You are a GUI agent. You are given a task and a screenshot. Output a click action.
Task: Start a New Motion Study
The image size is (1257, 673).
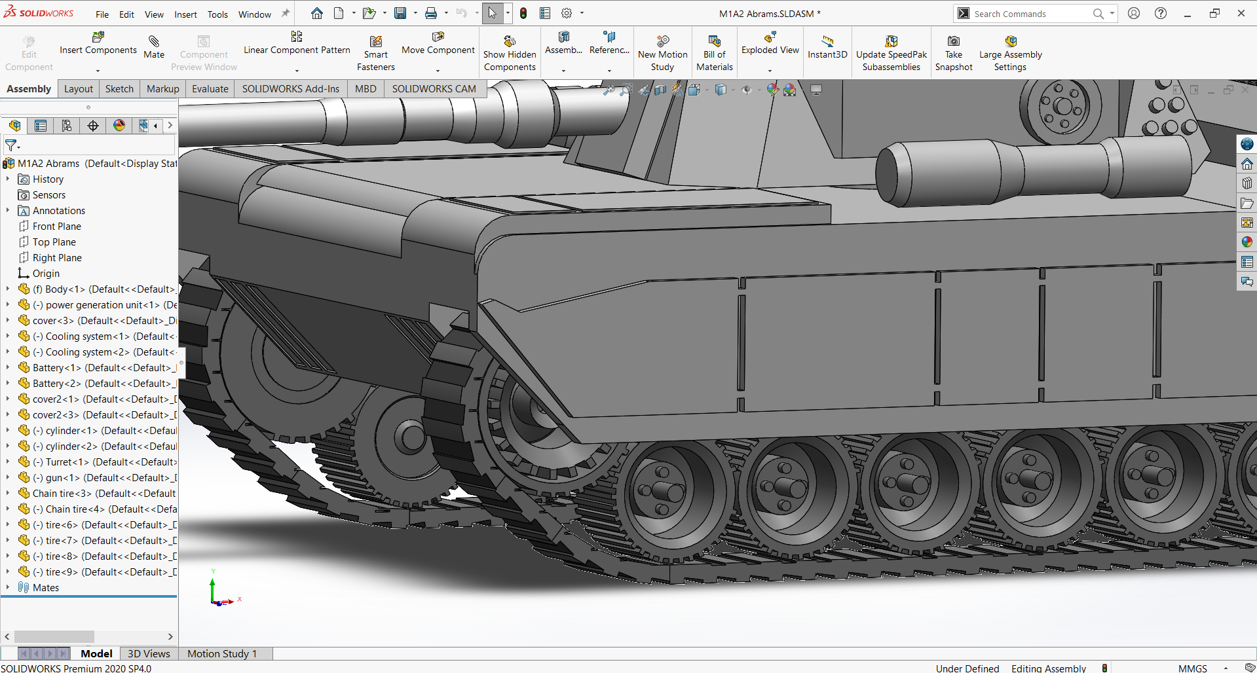[662, 53]
